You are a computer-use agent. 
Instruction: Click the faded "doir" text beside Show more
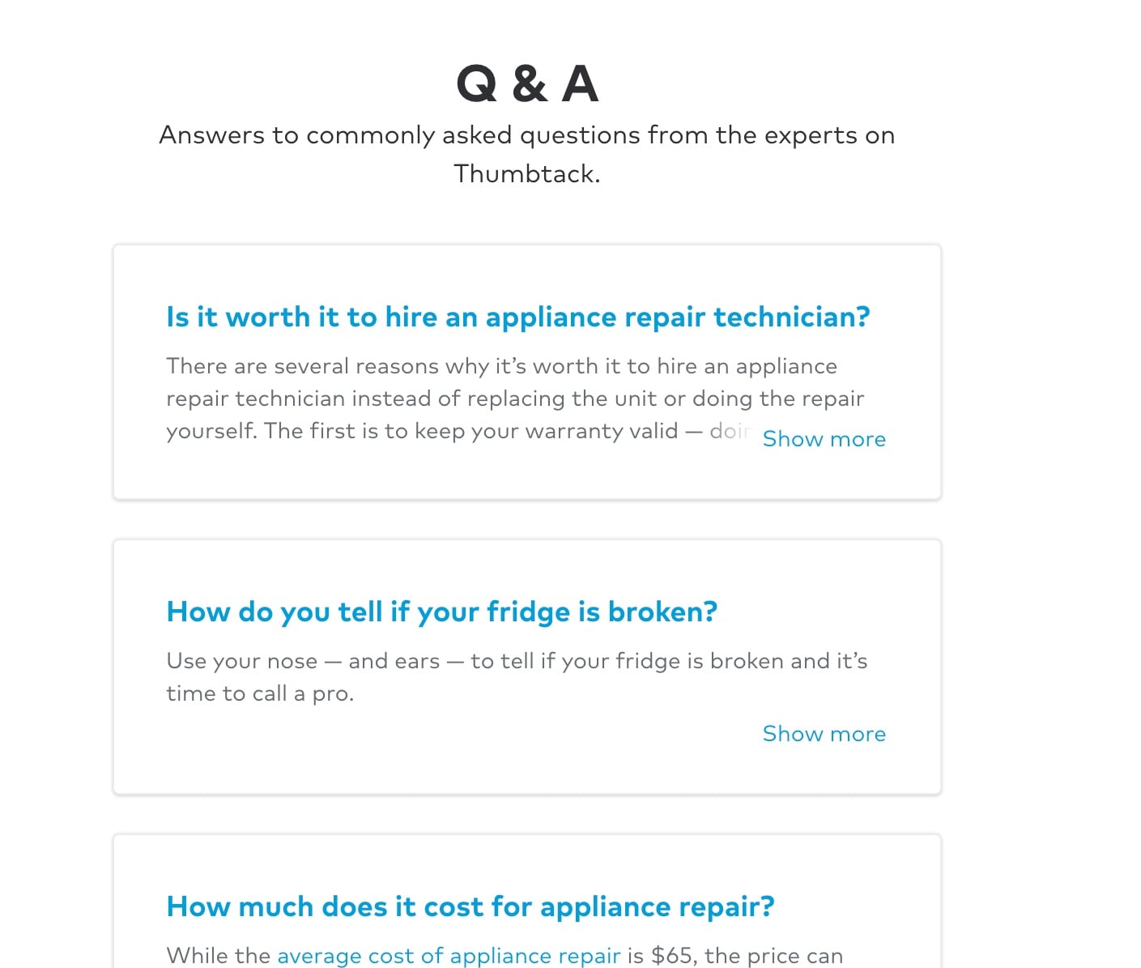click(730, 431)
